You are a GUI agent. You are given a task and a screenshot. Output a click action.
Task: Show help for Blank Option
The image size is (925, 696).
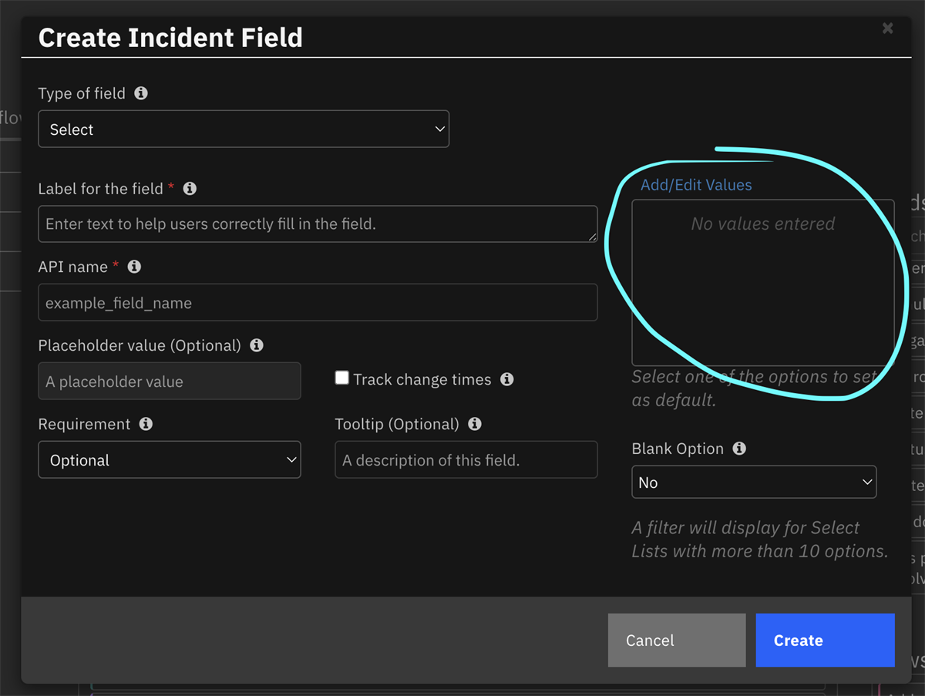739,449
